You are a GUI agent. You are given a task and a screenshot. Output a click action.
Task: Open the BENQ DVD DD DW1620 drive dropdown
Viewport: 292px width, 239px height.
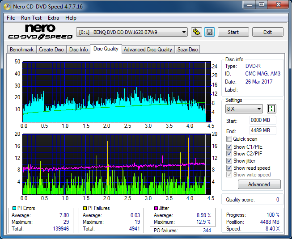tap(132, 32)
